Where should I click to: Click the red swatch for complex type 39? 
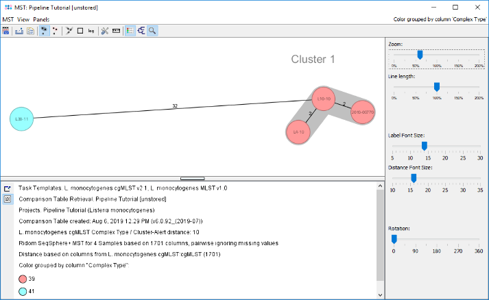pos(23,279)
